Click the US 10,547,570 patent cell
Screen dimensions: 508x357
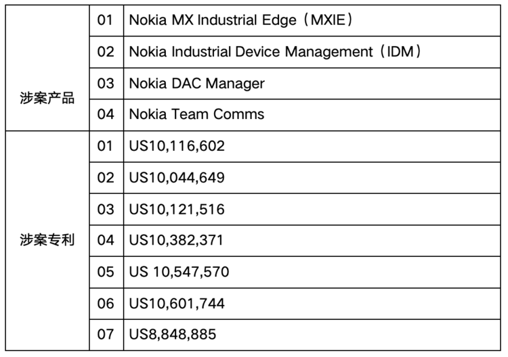[179, 272]
